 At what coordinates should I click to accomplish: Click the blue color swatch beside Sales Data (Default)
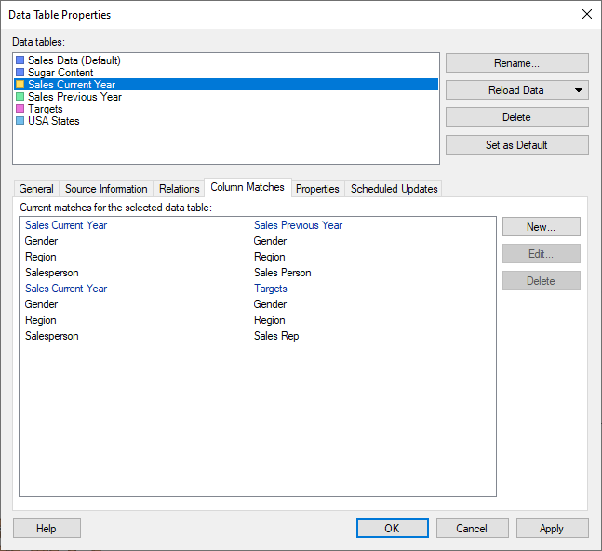coord(20,60)
